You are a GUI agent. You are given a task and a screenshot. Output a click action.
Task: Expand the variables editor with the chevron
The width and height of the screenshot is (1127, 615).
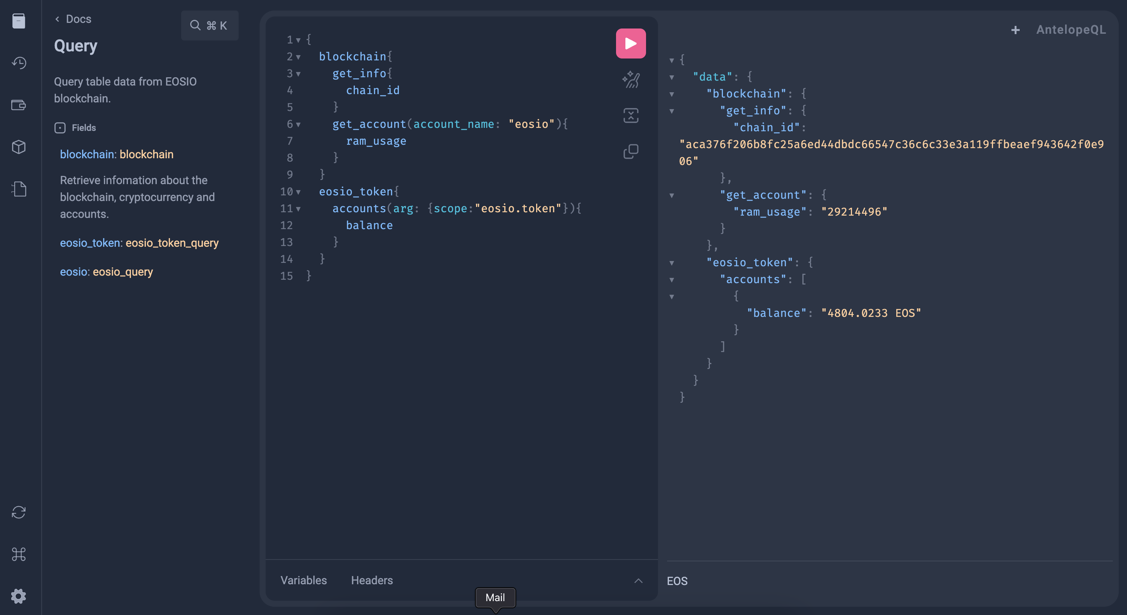(638, 580)
